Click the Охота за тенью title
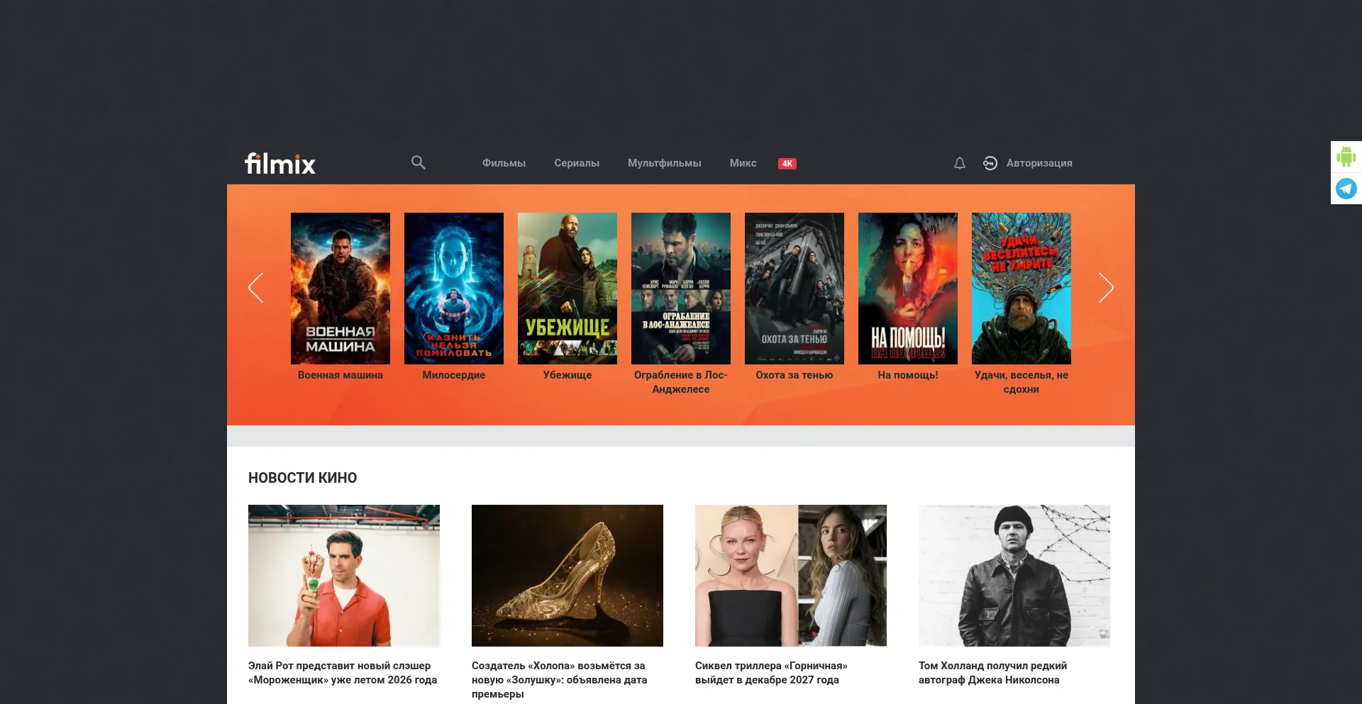Viewport: 1362px width, 704px height. coord(794,375)
